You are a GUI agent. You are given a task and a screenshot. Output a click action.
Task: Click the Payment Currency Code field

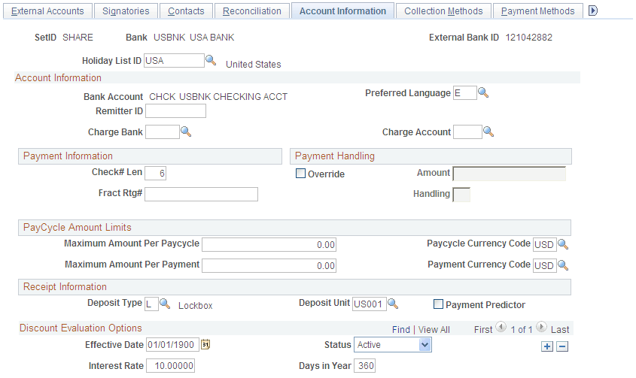(x=545, y=266)
